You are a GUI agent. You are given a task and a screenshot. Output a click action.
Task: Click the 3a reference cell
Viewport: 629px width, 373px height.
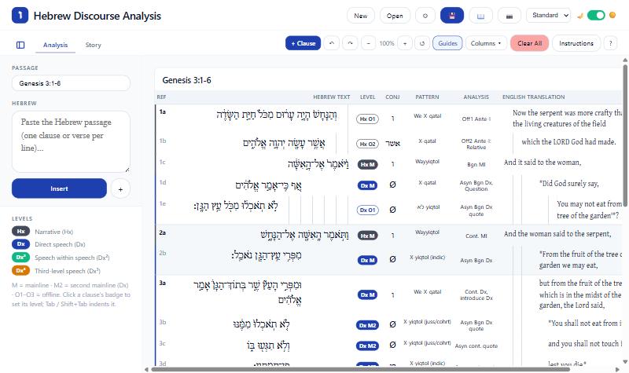coord(163,283)
